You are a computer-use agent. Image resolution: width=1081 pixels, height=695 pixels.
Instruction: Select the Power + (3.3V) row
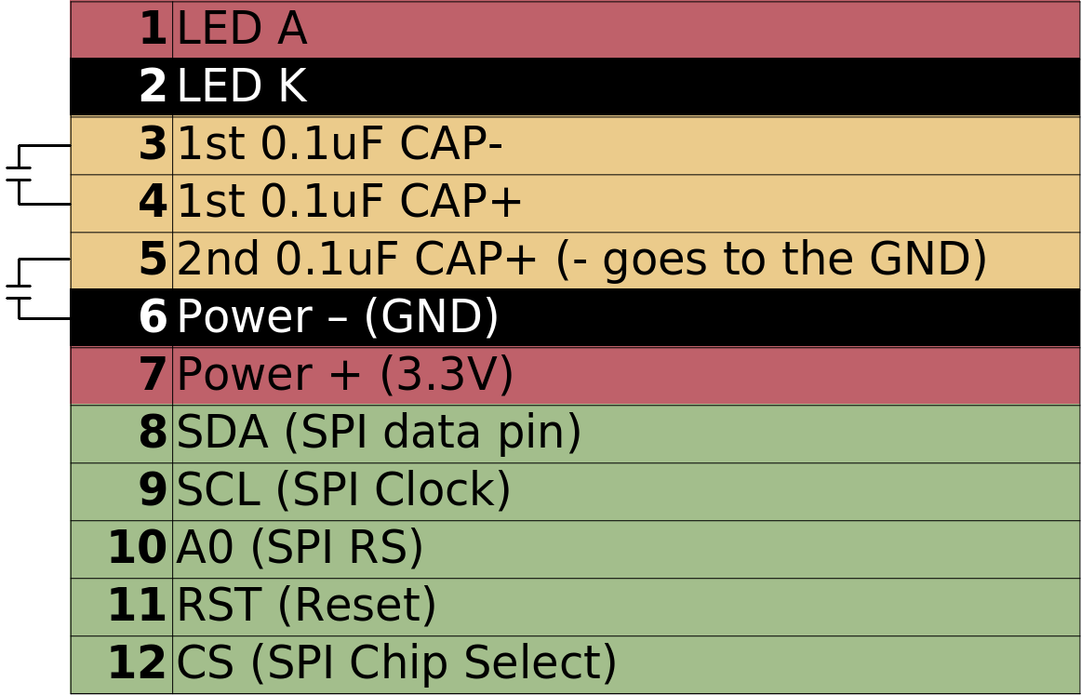(344, 376)
